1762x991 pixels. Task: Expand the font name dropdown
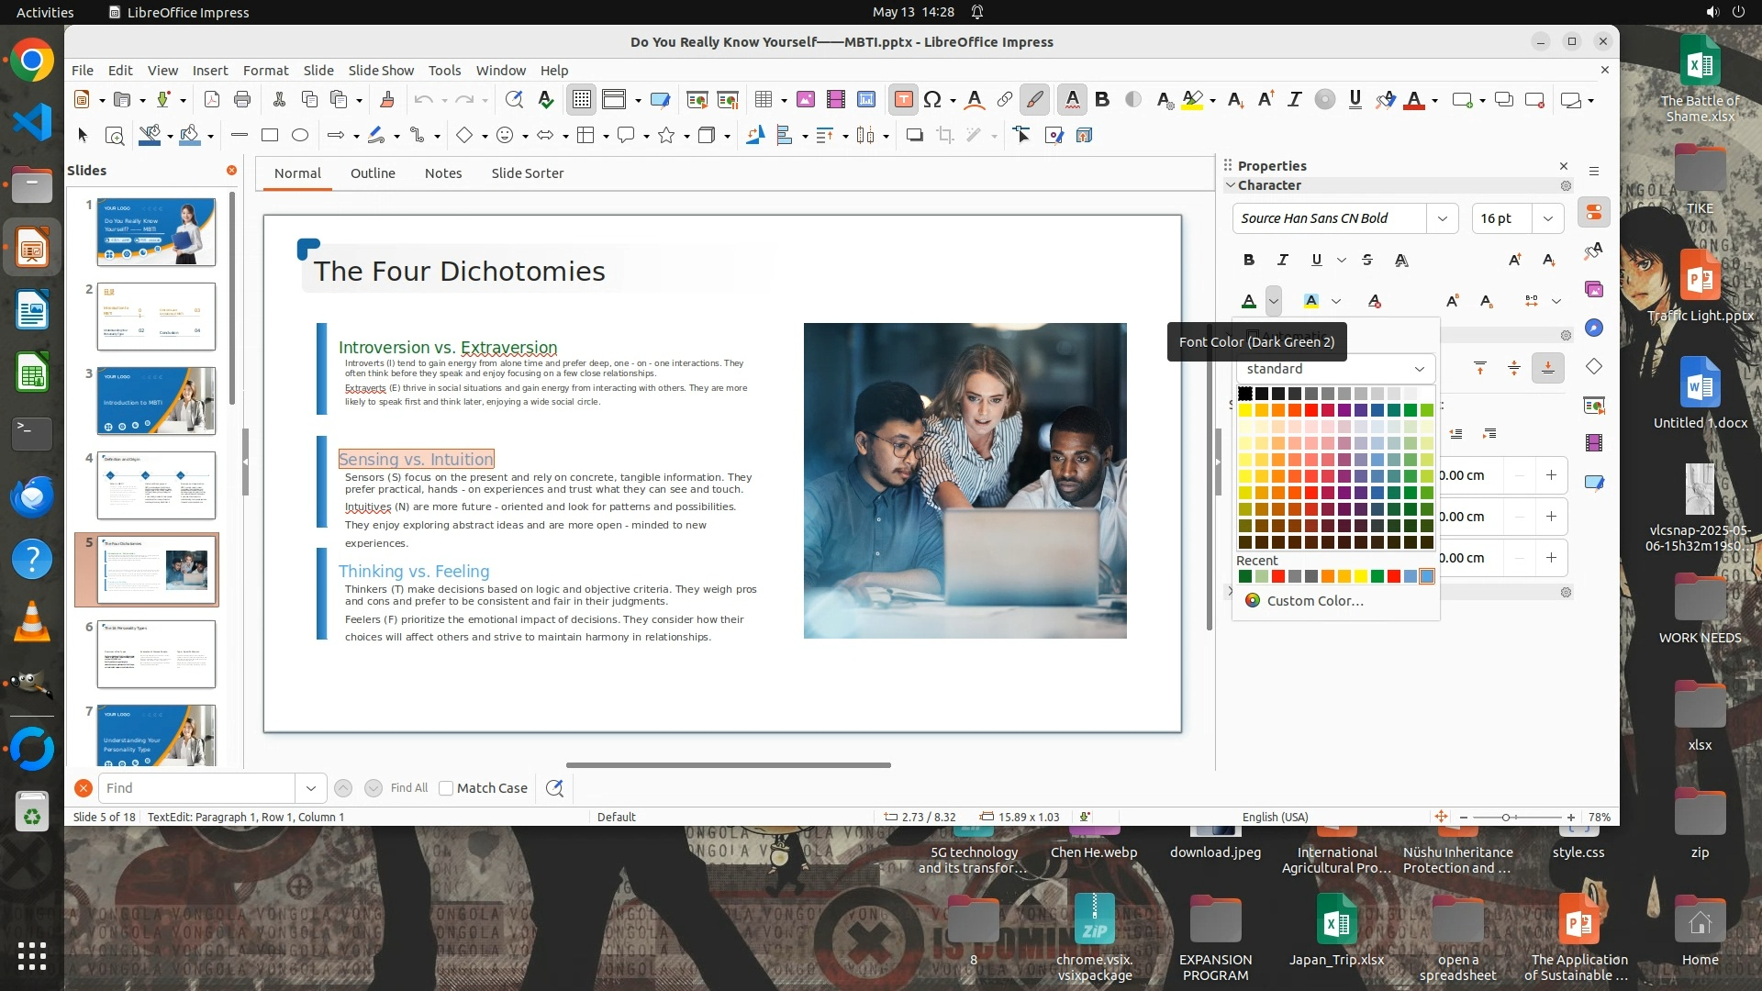(1443, 218)
